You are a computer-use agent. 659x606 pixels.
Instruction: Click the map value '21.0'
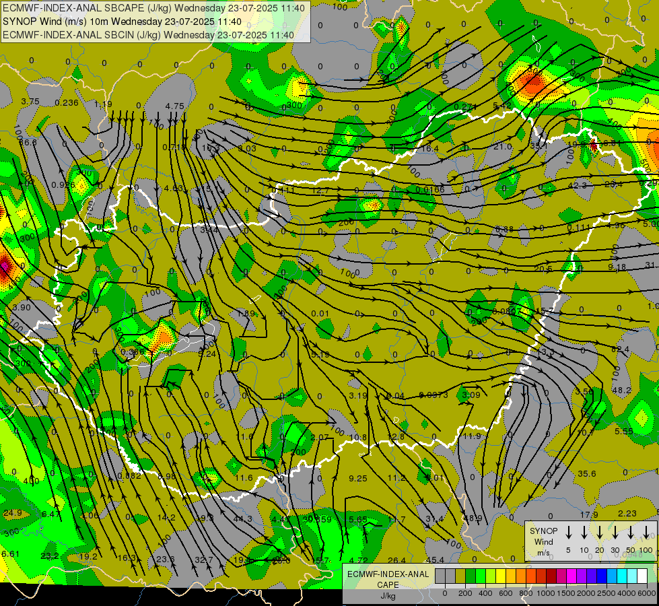click(x=503, y=146)
